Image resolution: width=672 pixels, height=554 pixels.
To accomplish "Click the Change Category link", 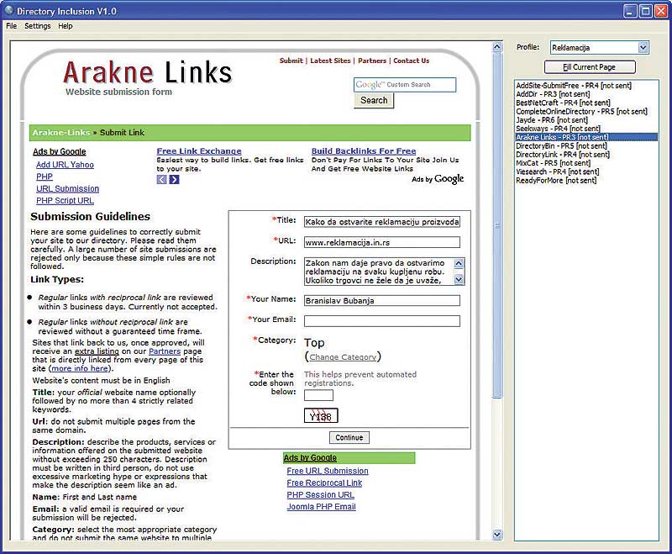I will [343, 357].
